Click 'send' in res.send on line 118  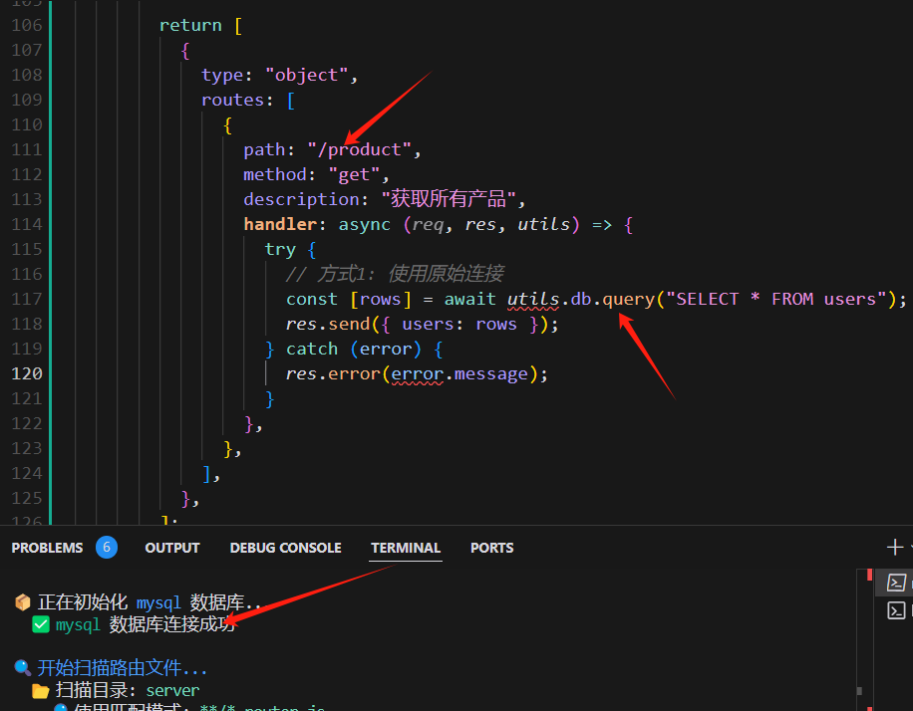(x=349, y=324)
